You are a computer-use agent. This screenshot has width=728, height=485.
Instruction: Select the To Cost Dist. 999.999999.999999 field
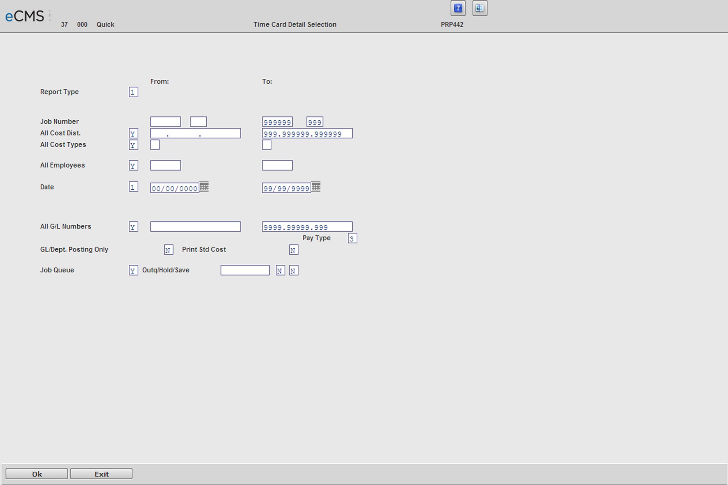pos(307,133)
